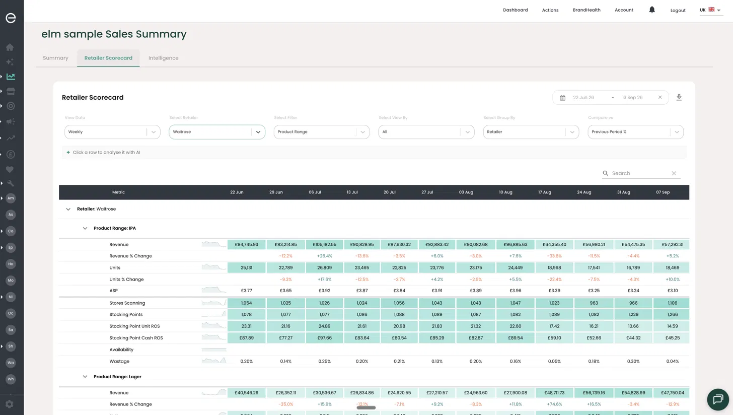Viewport: 733px width, 415px height.
Task: Clear the search field
Action: (x=674, y=173)
